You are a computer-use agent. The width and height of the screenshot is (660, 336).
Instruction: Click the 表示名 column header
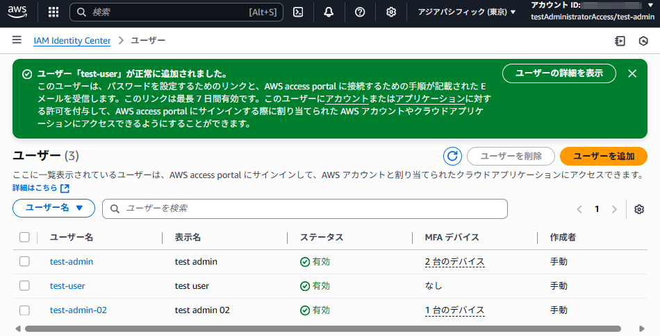pos(188,237)
